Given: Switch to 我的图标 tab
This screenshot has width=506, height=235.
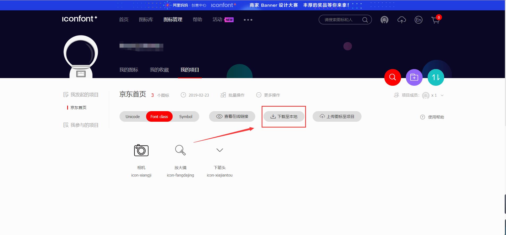Looking at the screenshot, I should (x=129, y=70).
